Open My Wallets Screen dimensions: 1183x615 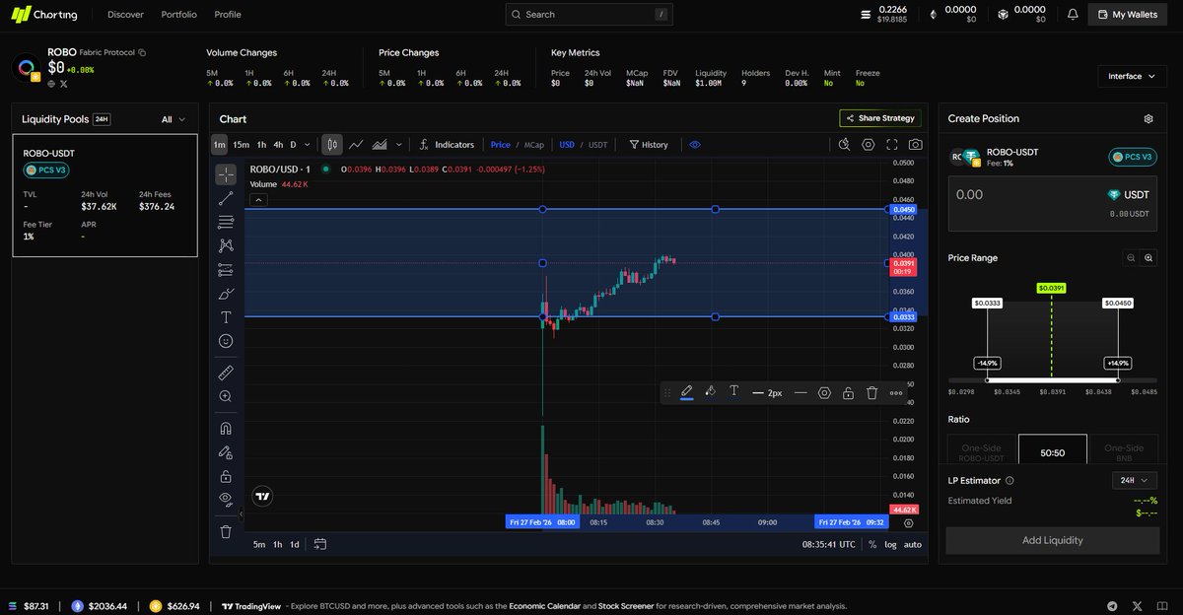(1127, 15)
